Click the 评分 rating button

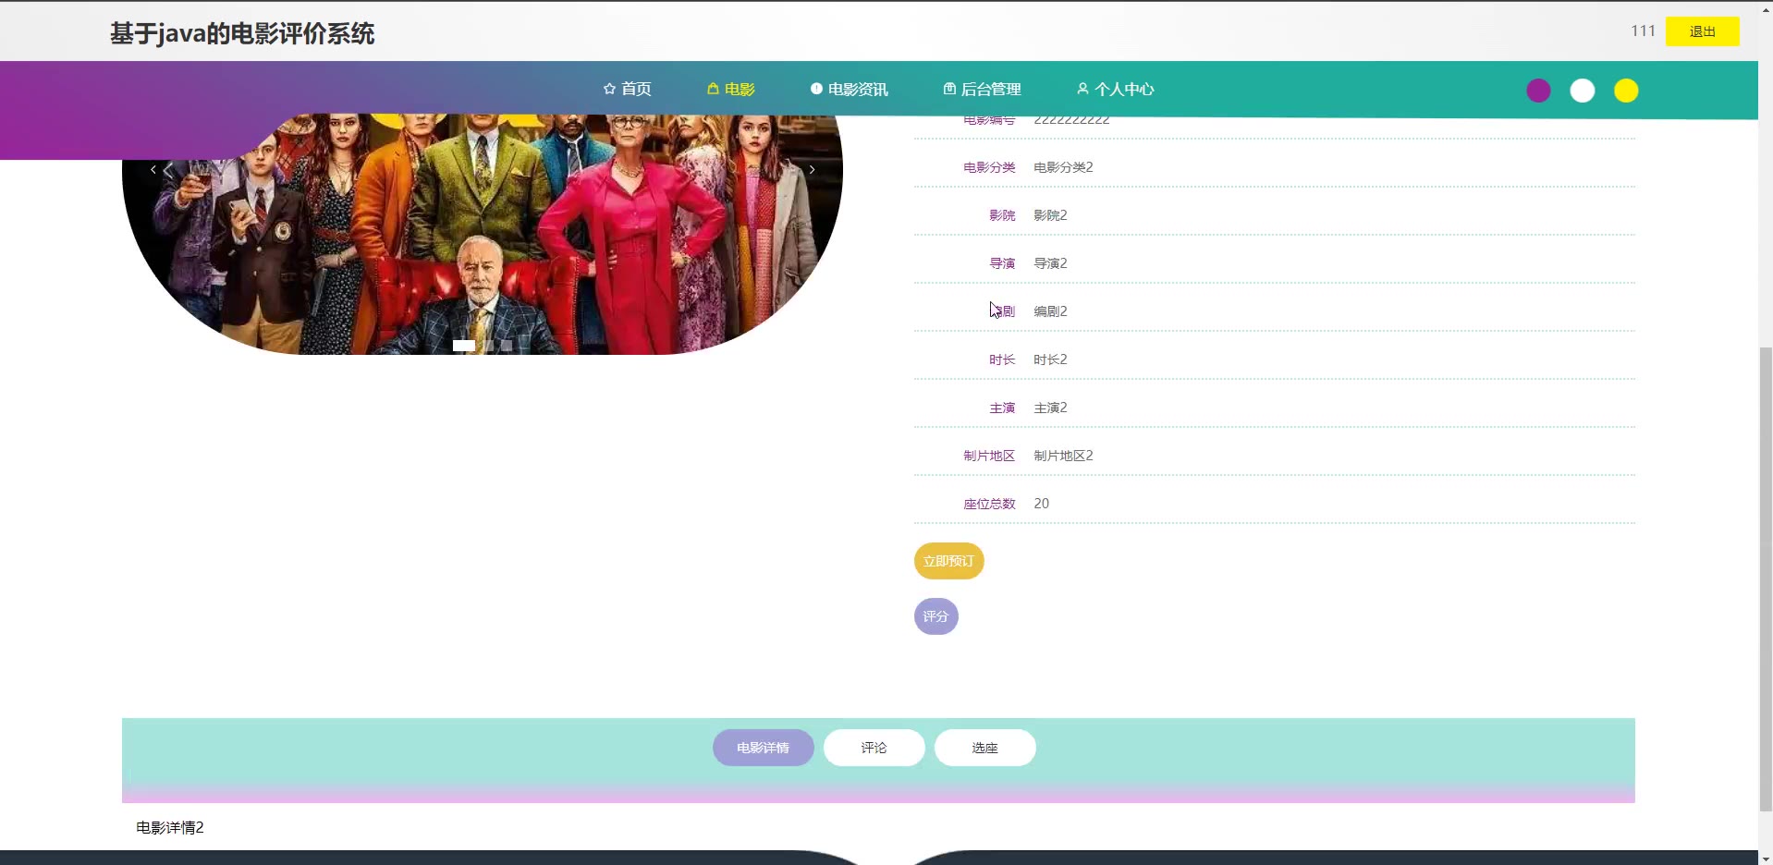coord(936,616)
